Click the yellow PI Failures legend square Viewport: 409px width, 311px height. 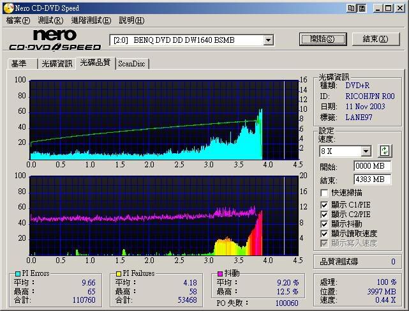[x=119, y=274]
